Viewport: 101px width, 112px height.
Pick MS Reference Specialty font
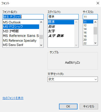(21, 40)
